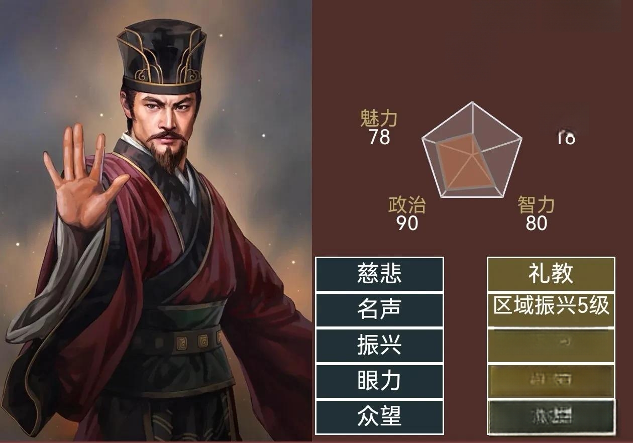Screen dimensions: 633x443
Task: Click the intelligence value 80
Action: pyautogui.click(x=536, y=224)
